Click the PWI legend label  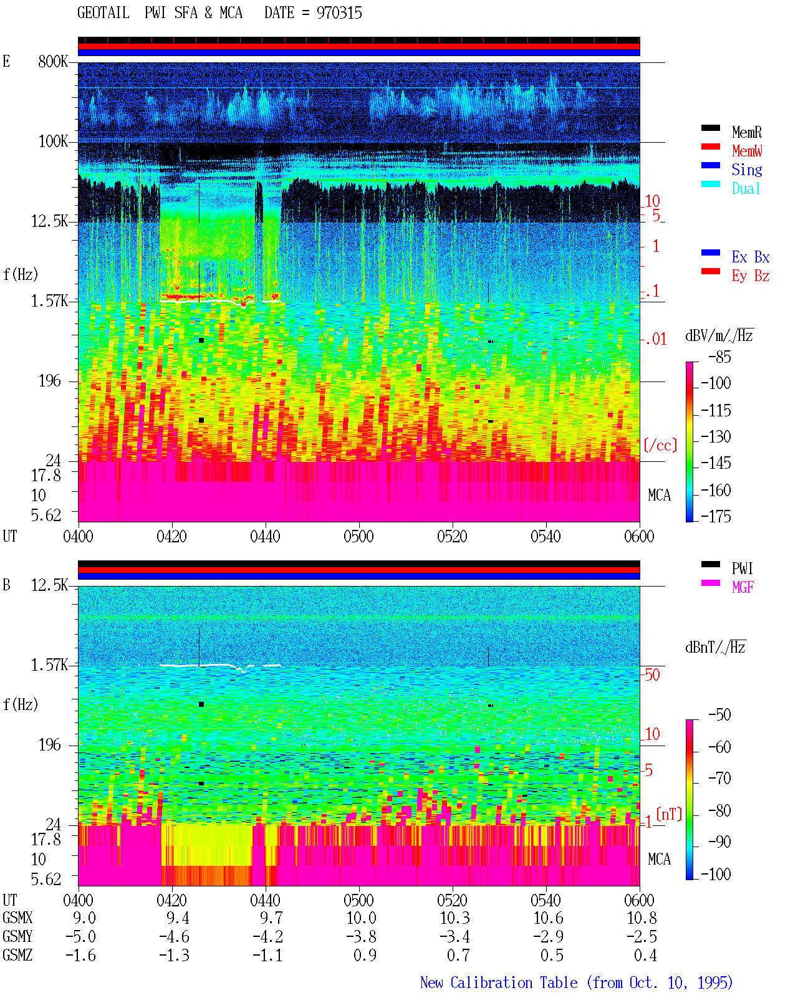point(742,568)
